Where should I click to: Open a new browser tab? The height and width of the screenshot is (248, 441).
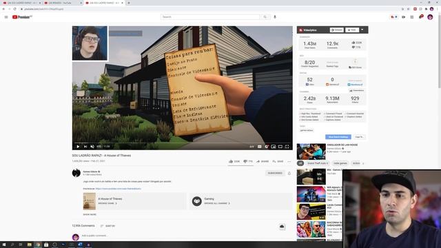[129, 3]
